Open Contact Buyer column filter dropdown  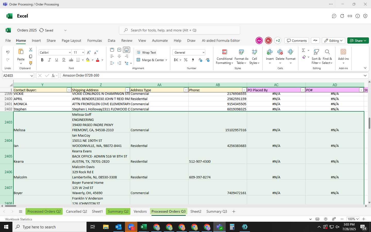[x=69, y=90]
